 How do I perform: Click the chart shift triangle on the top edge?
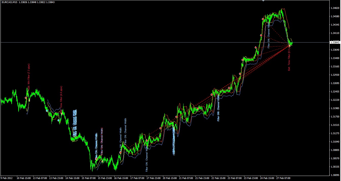(x=263, y=1)
